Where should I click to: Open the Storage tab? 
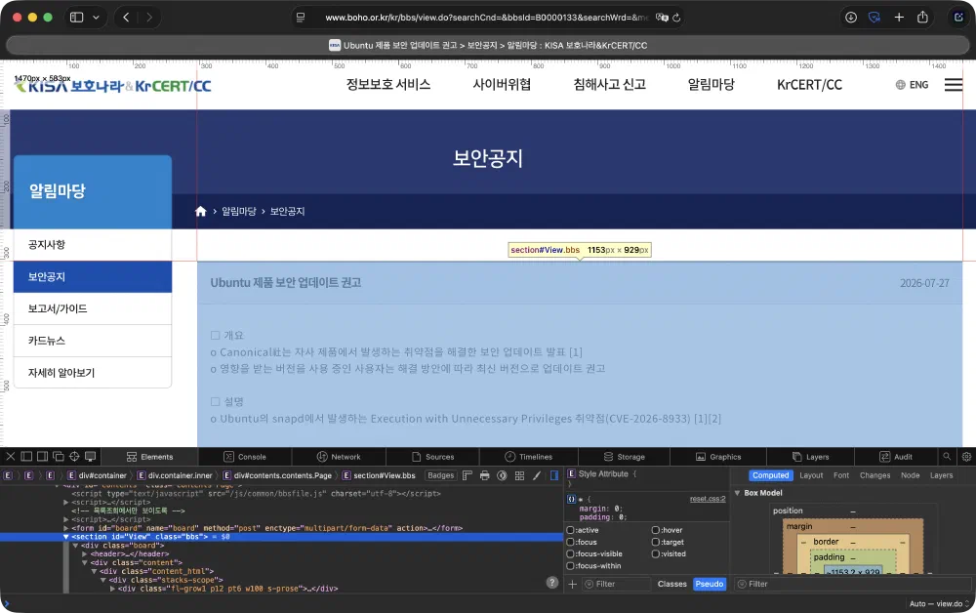tap(625, 456)
